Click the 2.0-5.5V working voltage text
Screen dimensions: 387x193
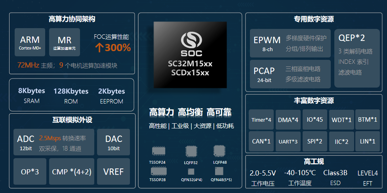tap(263, 173)
